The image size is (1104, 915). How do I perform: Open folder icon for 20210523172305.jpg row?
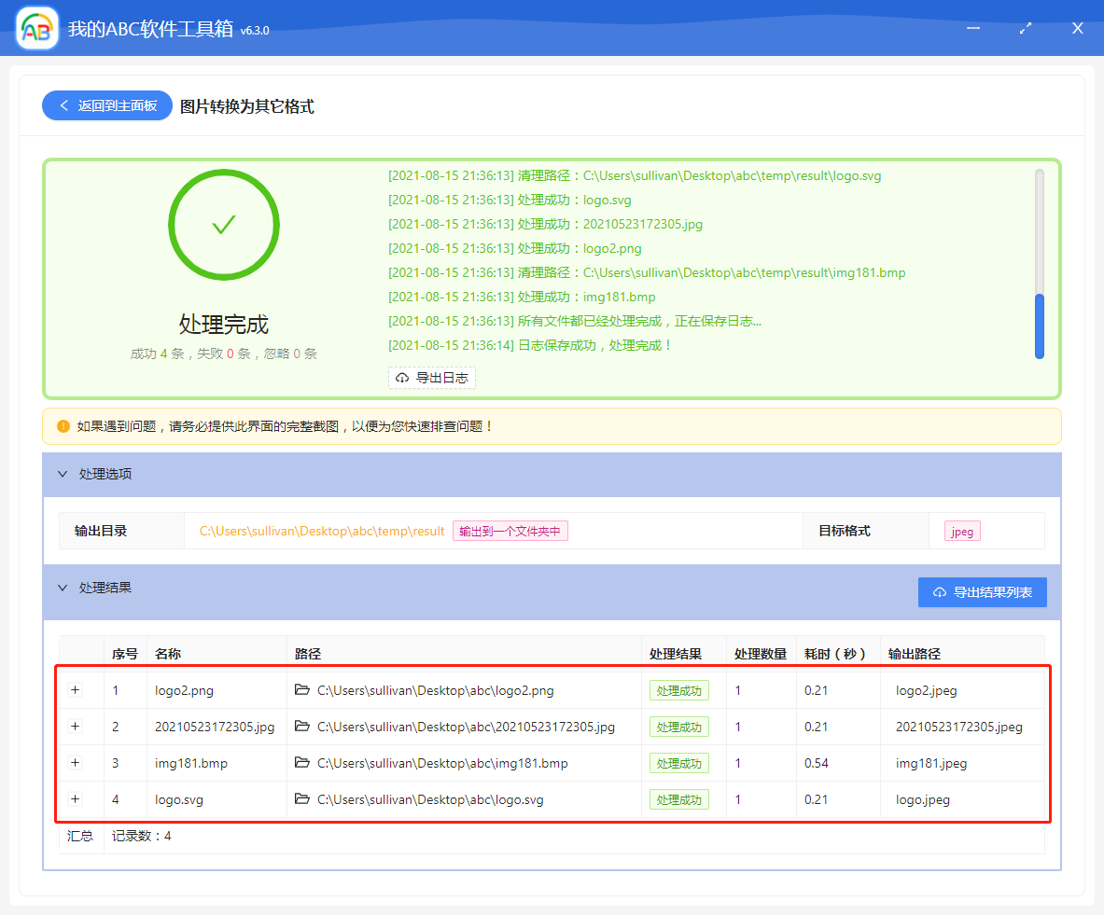303,727
